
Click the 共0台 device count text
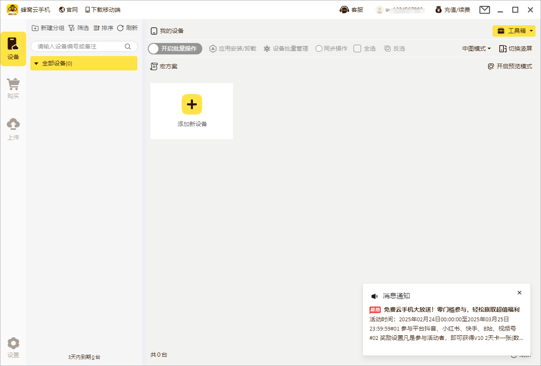(x=159, y=355)
